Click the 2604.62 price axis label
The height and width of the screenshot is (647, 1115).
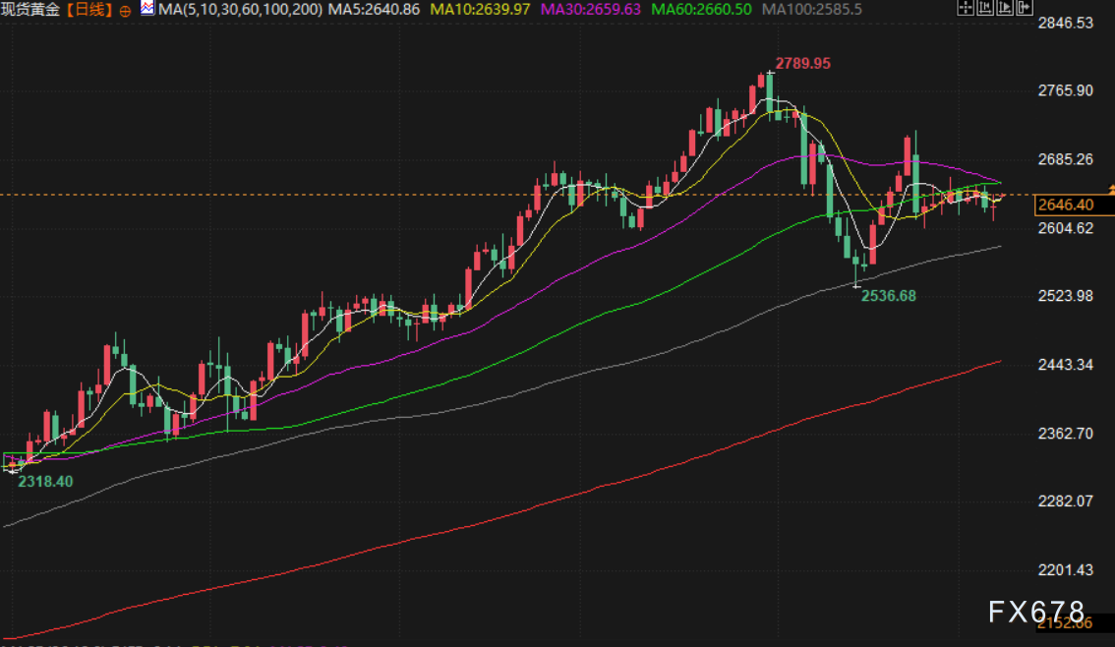(1065, 228)
